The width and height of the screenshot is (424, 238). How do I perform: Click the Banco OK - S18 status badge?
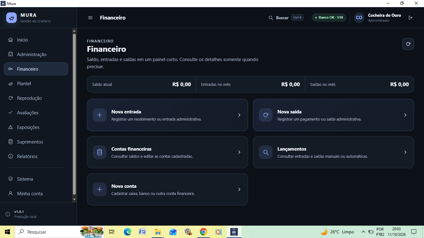pyautogui.click(x=329, y=17)
